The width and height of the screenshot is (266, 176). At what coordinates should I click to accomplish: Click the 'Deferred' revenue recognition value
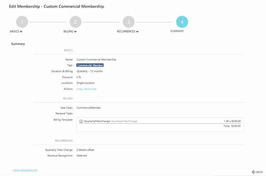tap(82, 156)
